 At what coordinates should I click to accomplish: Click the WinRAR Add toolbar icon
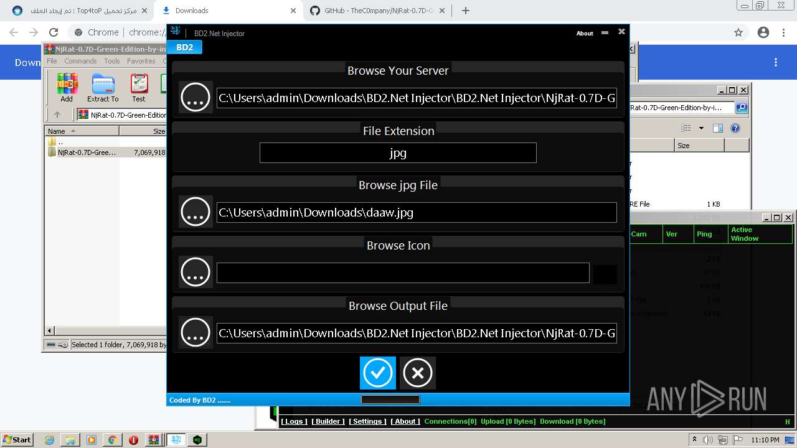pos(67,88)
